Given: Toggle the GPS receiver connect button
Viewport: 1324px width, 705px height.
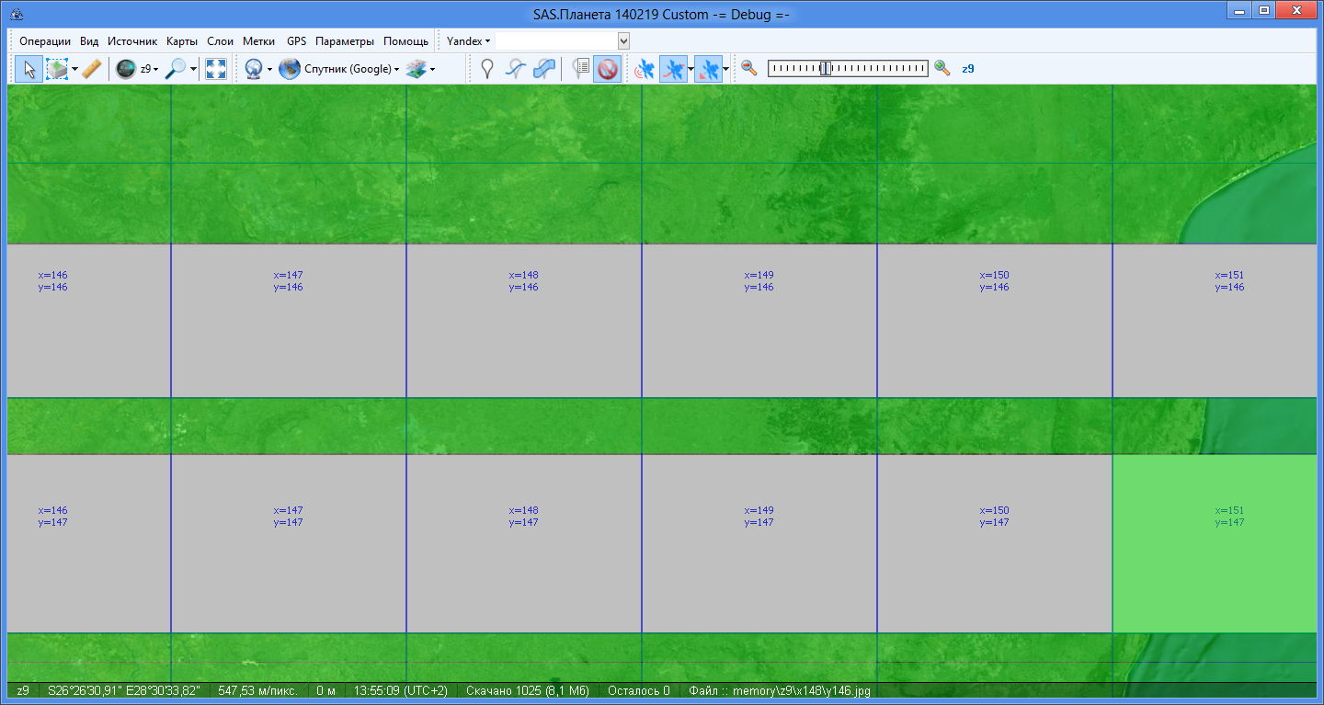Looking at the screenshot, I should [645, 69].
